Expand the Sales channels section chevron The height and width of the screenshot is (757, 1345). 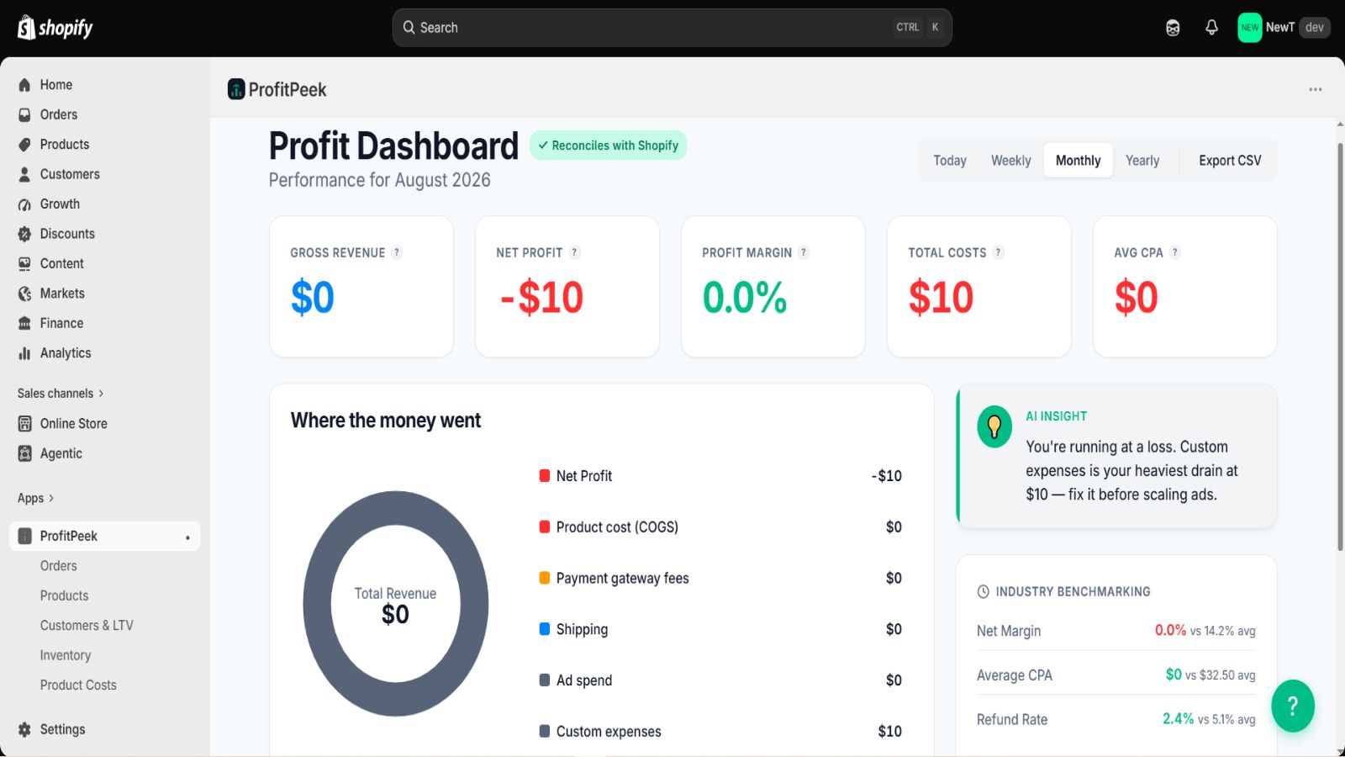click(x=101, y=393)
